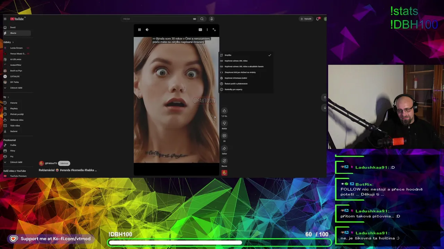This screenshot has height=249, width=444.
Task: Expand the Odběry section chevron
Action: point(13,42)
